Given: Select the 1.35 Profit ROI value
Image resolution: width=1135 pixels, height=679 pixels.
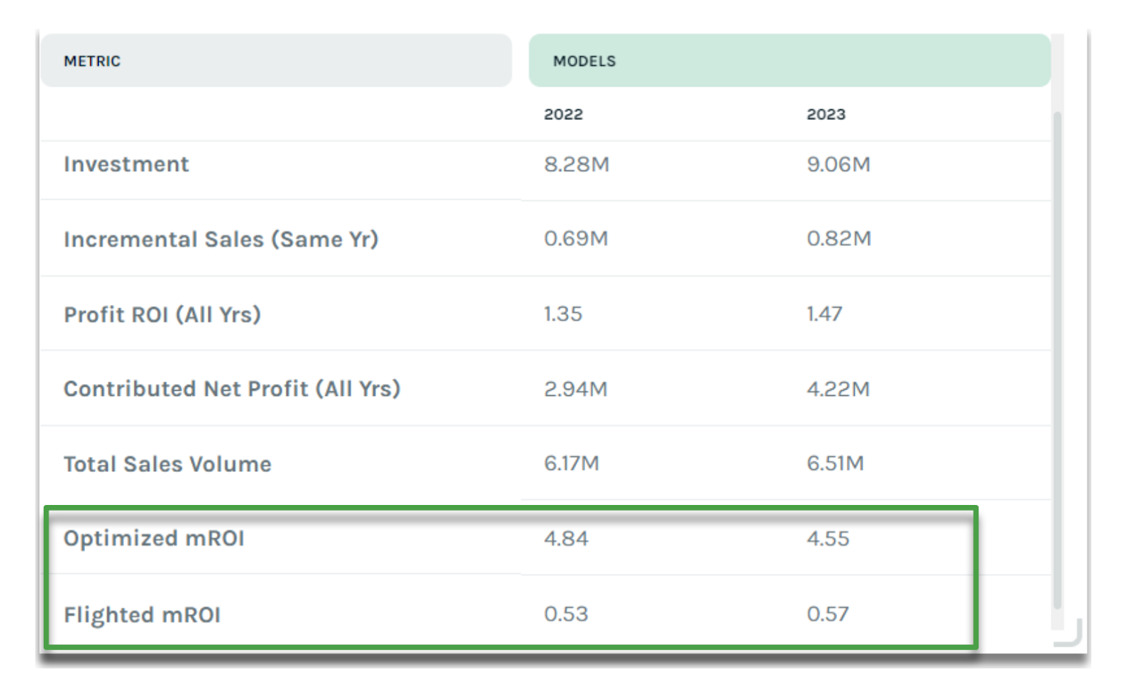Looking at the screenshot, I should click(x=563, y=314).
